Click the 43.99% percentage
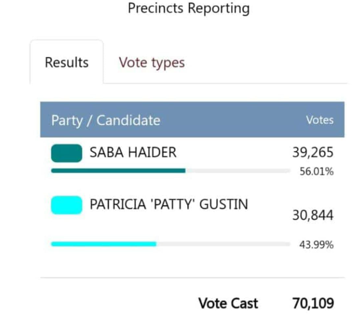This screenshot has width=359, height=334. tap(316, 245)
